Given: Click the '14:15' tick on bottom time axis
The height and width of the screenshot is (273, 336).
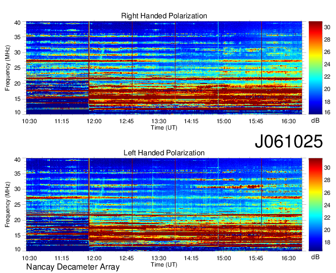Looking at the screenshot, I should pyautogui.click(x=191, y=258).
